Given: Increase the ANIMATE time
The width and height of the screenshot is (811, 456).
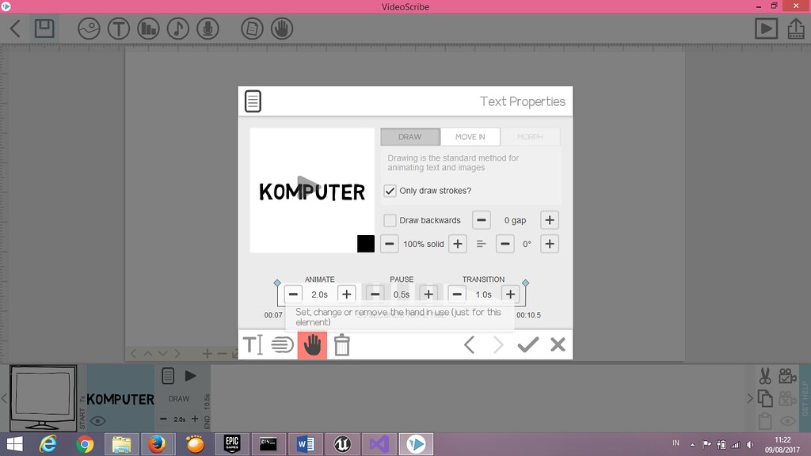Looking at the screenshot, I should click(347, 294).
